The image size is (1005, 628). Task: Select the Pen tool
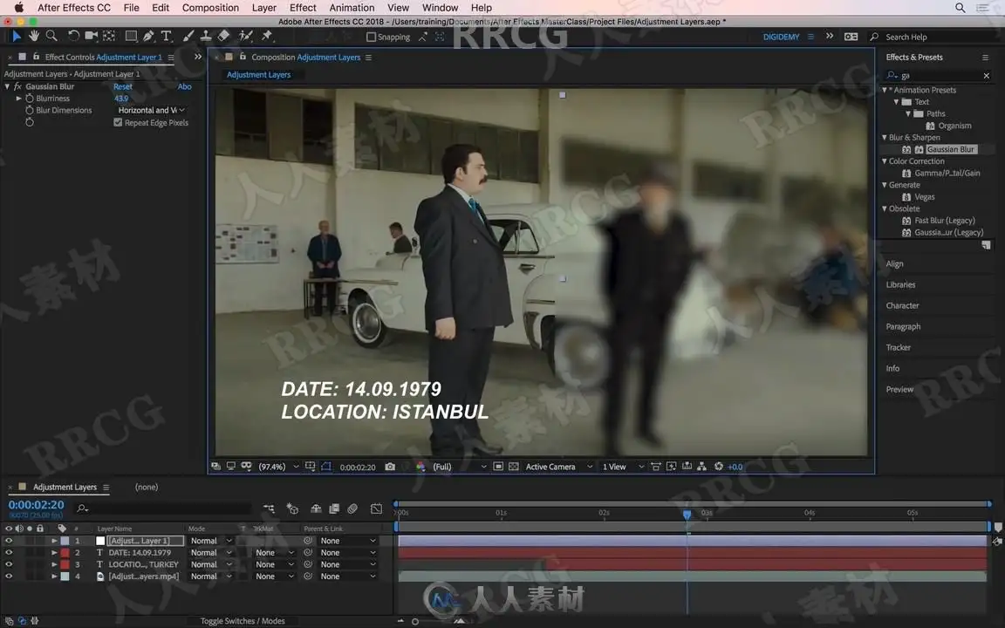tap(148, 36)
